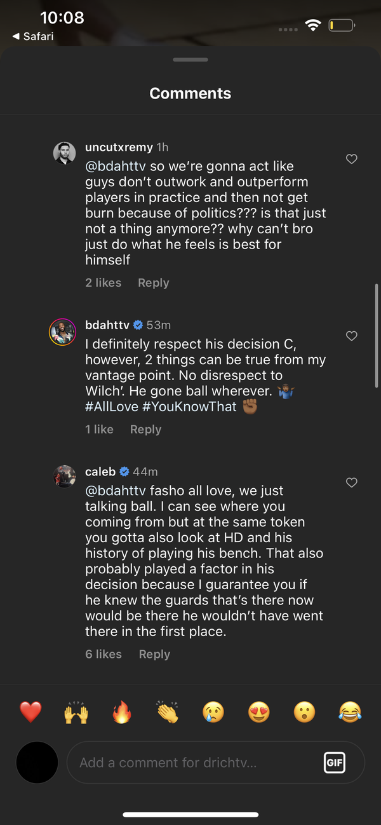Tap the red heart emoji reaction
This screenshot has height=825, width=381.
point(30,712)
